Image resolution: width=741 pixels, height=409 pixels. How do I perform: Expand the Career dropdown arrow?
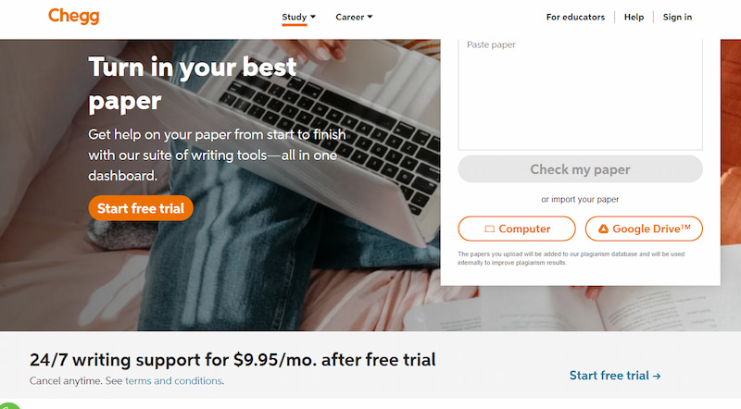(370, 17)
